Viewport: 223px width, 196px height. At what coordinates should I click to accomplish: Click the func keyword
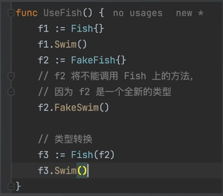pyautogui.click(x=27, y=13)
